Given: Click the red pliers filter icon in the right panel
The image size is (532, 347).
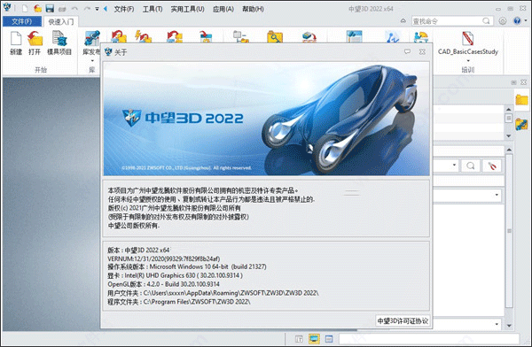Looking at the screenshot, I should (491, 166).
